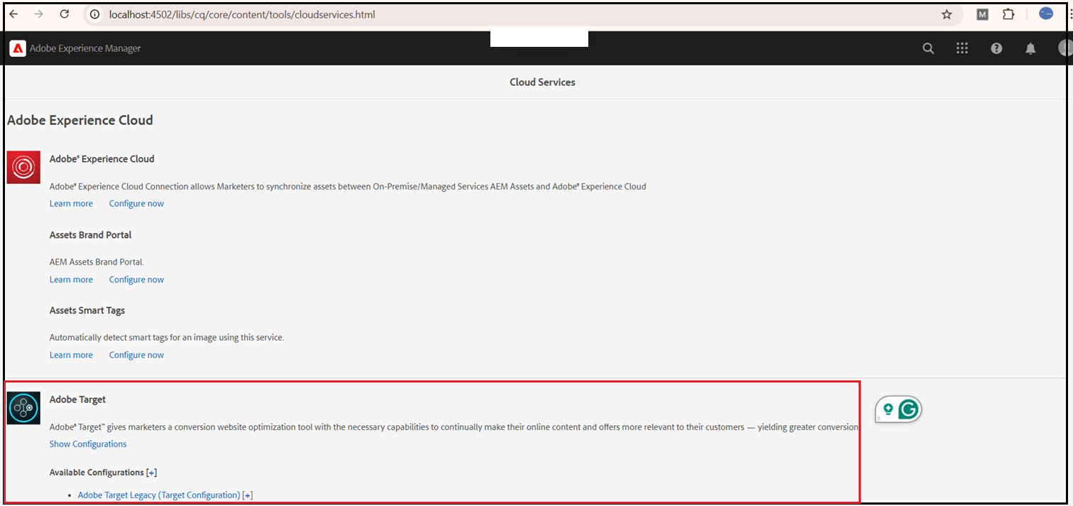Click the blue browser profile avatar
The height and width of the screenshot is (506, 1073).
tap(1046, 13)
